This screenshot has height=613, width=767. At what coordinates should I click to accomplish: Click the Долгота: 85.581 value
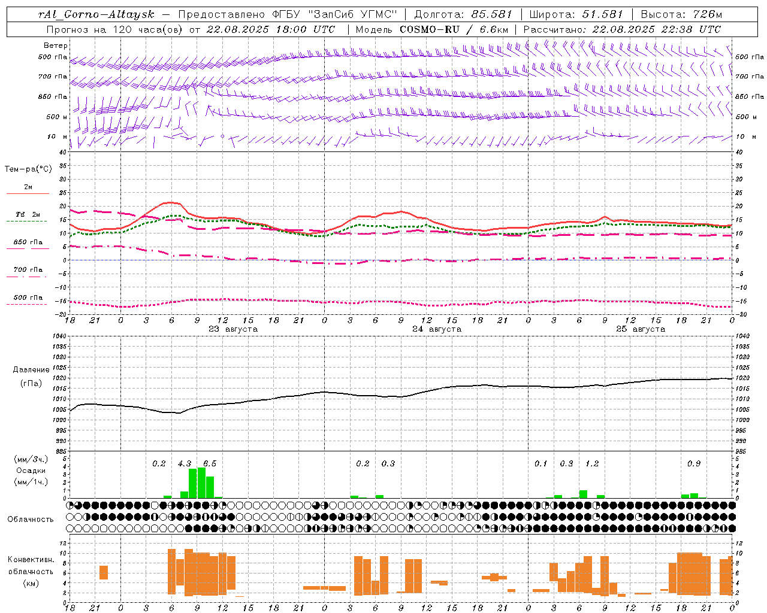click(x=463, y=14)
